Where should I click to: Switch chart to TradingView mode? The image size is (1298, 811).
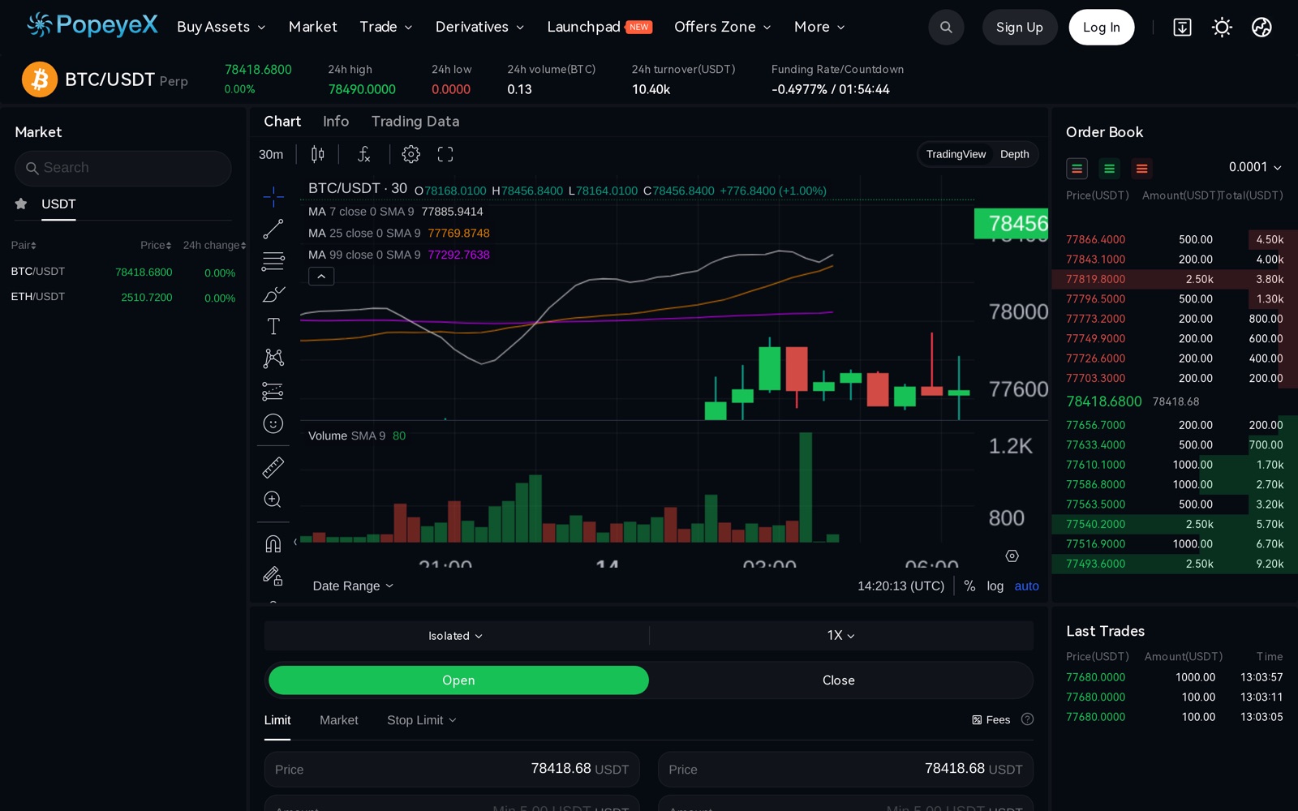[x=956, y=154]
